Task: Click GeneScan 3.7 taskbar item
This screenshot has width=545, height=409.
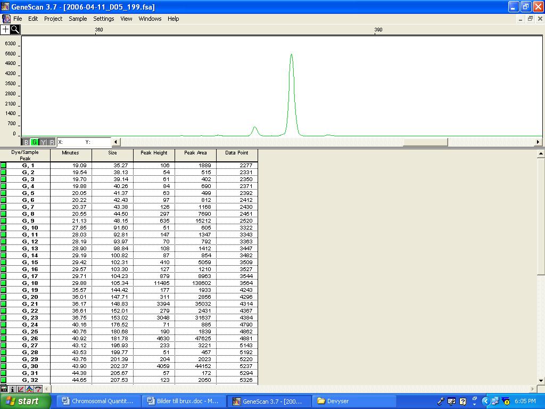Action: coord(268,402)
